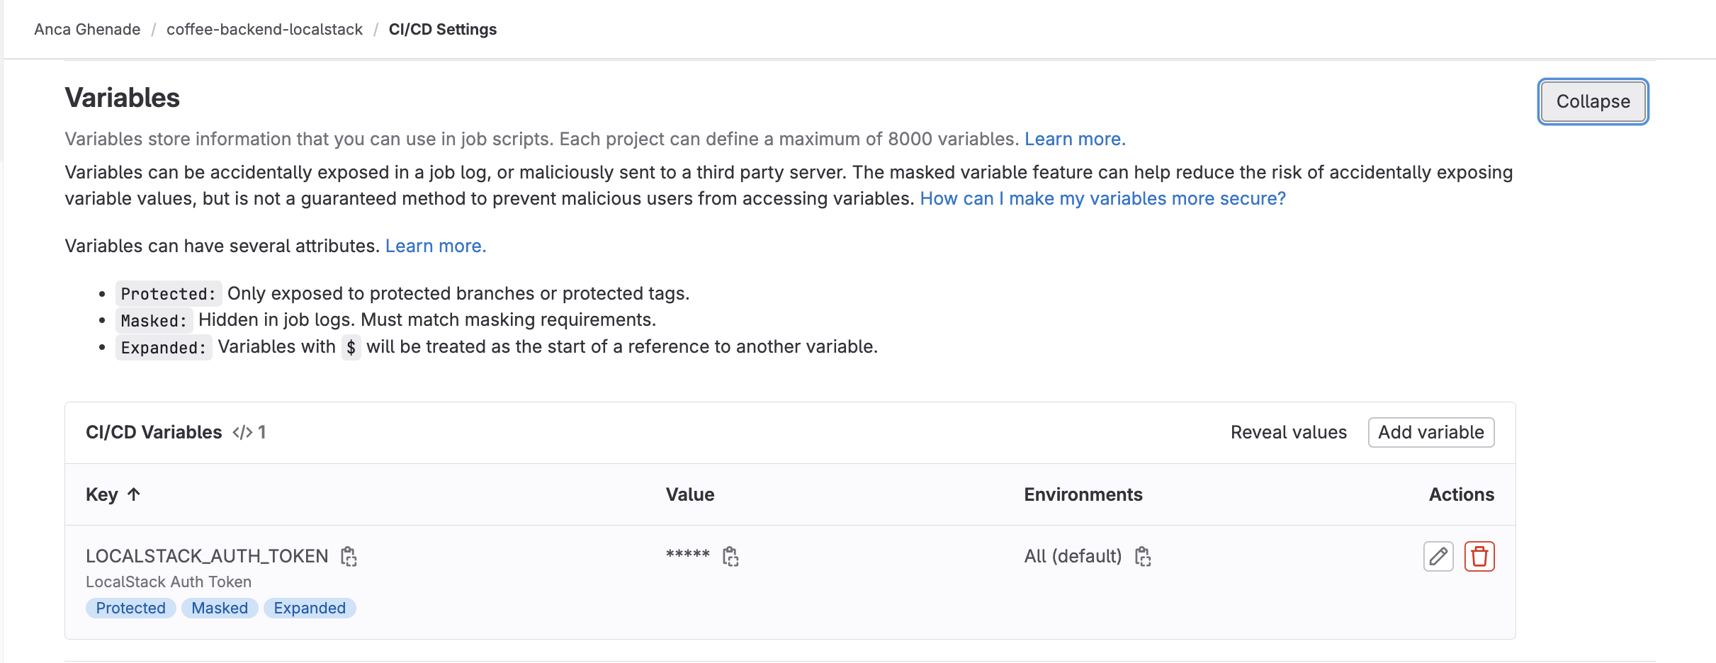
Task: Click the Protected badge on the variable
Action: [130, 608]
